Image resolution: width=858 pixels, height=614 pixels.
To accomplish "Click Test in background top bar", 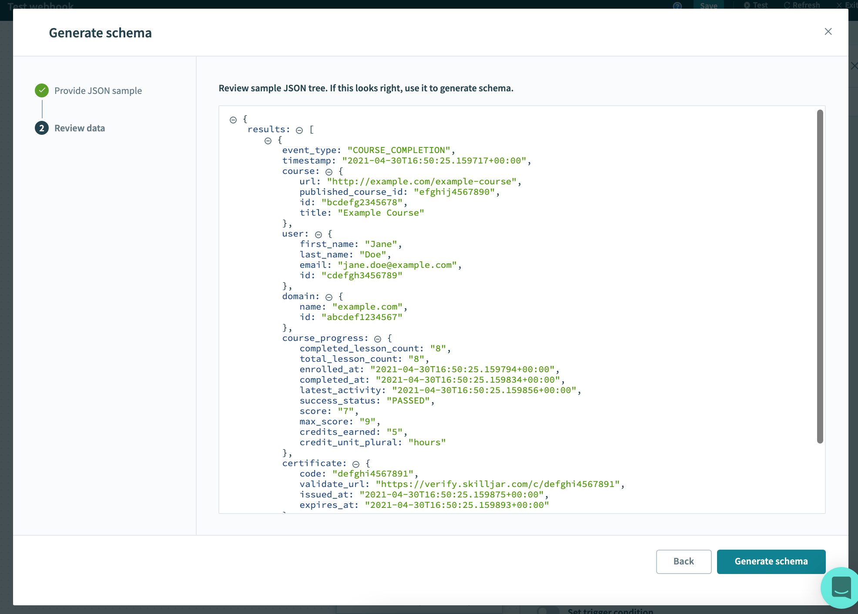I will (x=756, y=5).
